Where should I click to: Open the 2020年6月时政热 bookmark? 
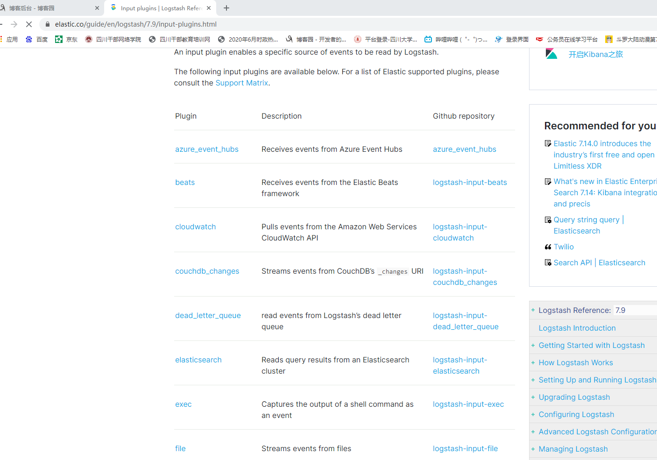[248, 39]
